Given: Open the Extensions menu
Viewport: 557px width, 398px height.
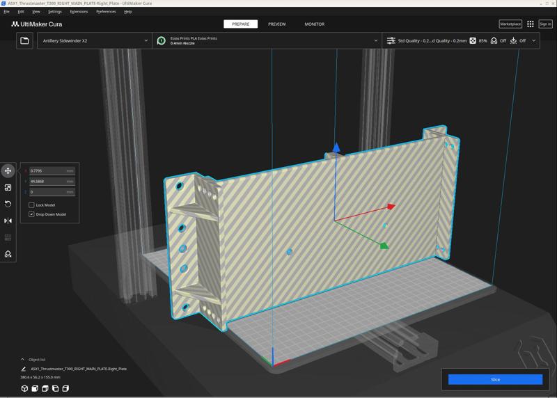Looking at the screenshot, I should pos(79,12).
